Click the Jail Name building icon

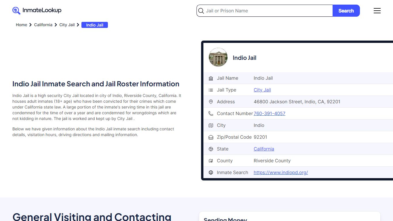tap(211, 78)
